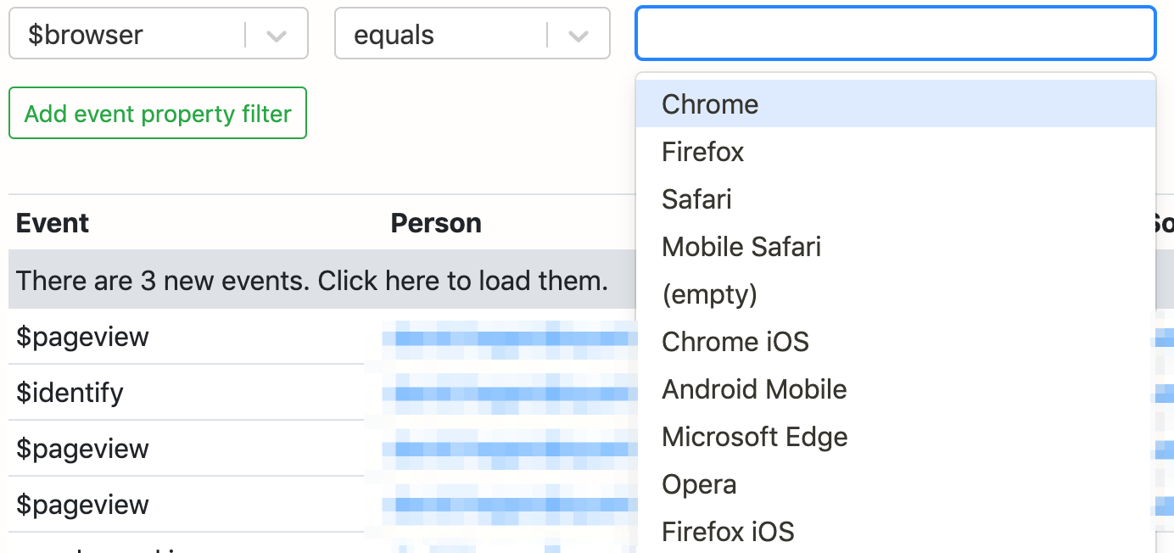The width and height of the screenshot is (1174, 553).
Task: Open the $identify event row
Action: [70, 393]
